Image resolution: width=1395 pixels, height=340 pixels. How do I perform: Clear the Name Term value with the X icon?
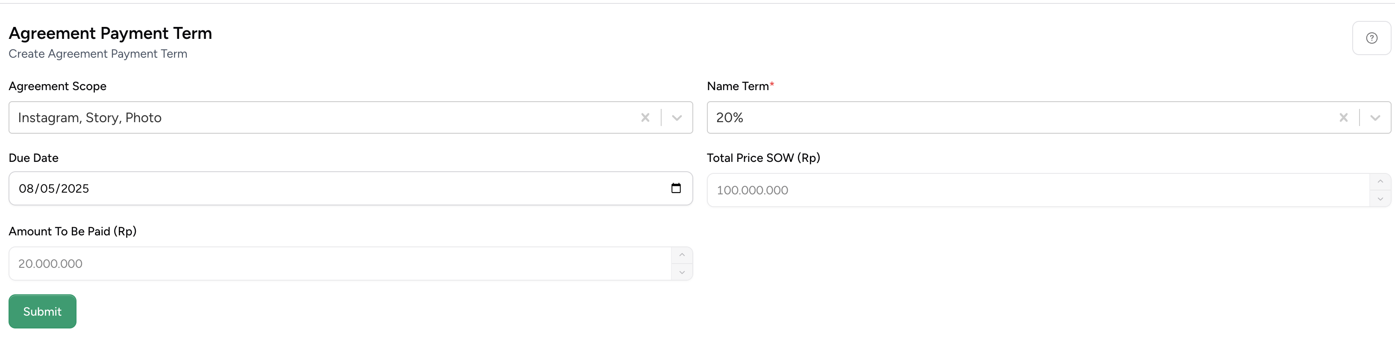click(1344, 117)
